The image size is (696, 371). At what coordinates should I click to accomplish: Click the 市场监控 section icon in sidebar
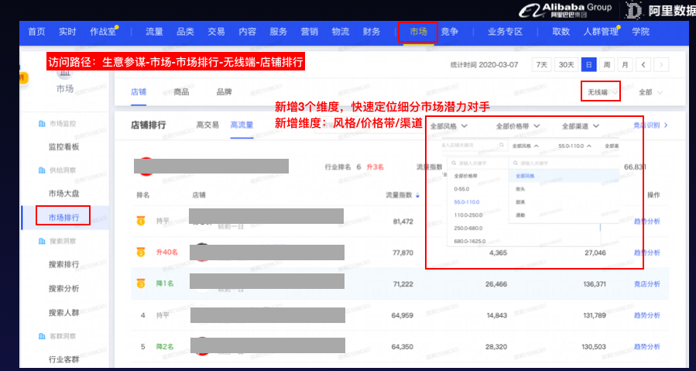(x=42, y=124)
